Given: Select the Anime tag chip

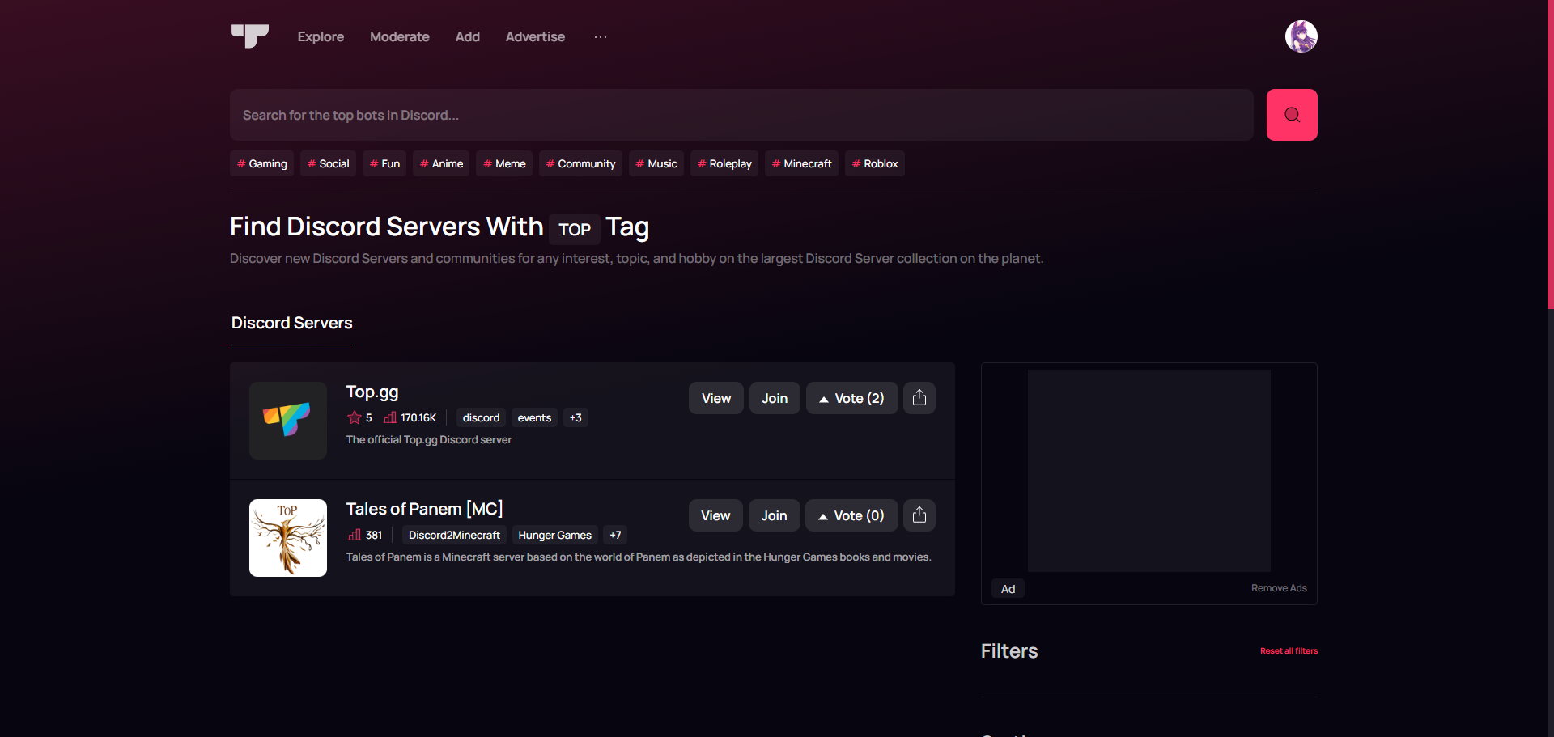Looking at the screenshot, I should [441, 163].
